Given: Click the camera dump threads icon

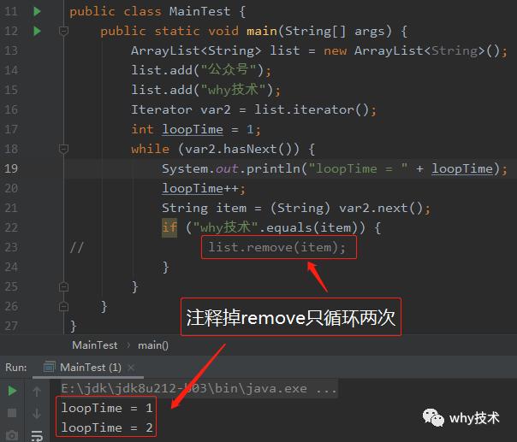Looking at the screenshot, I should 12,435.
